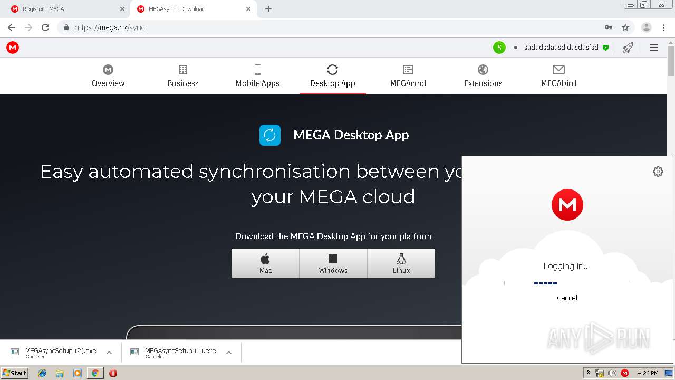Image resolution: width=675 pixels, height=380 pixels.
Task: Open the green S user avatar
Action: coord(499,47)
